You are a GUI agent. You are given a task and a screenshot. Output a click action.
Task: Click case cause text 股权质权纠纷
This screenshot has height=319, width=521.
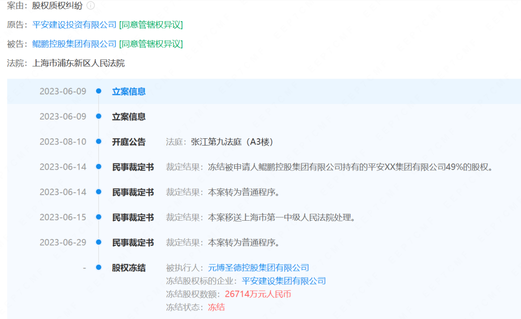pyautogui.click(x=57, y=5)
